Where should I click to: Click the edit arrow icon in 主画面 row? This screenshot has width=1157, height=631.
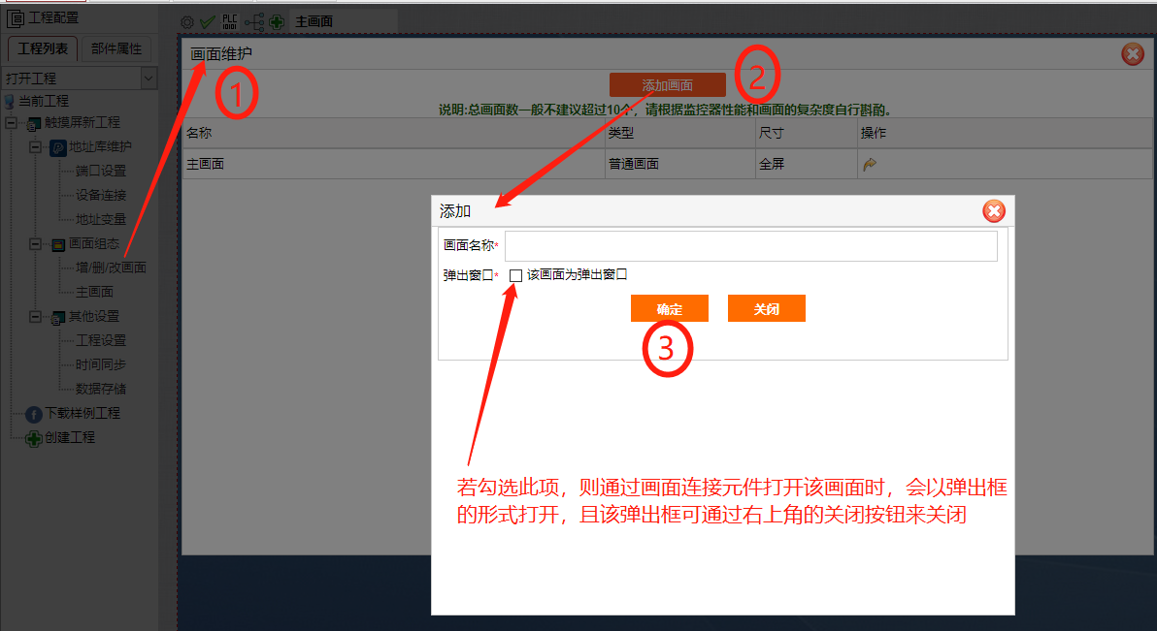pos(870,165)
